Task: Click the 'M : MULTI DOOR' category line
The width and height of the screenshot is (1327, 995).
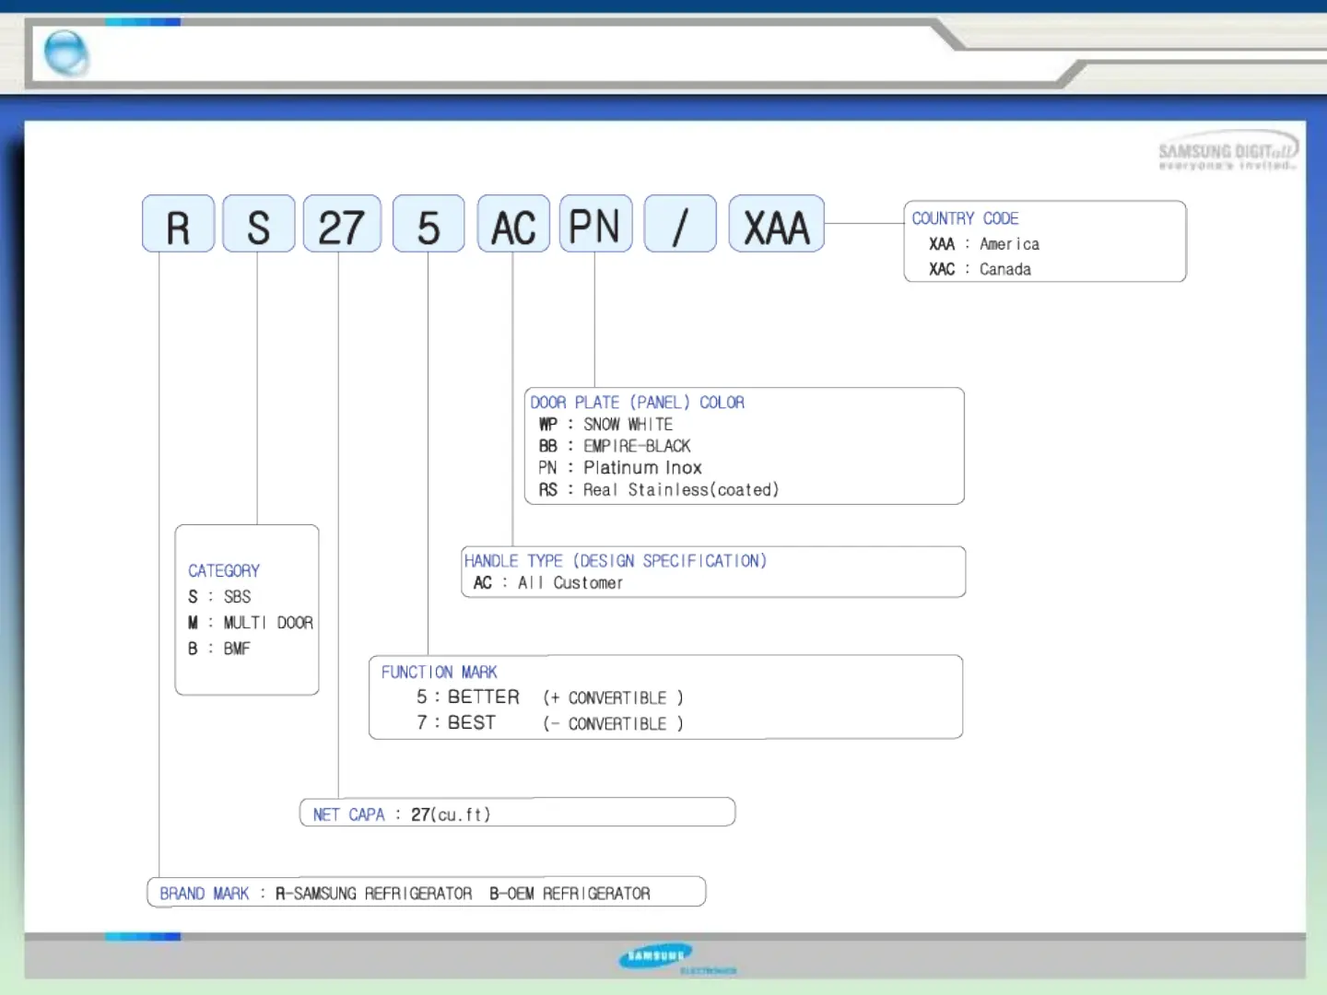Action: click(251, 623)
